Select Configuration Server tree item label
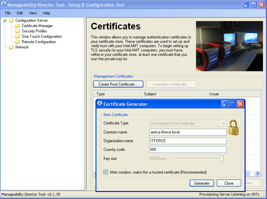Image resolution: width=267 pixels, height=199 pixels. point(31,20)
